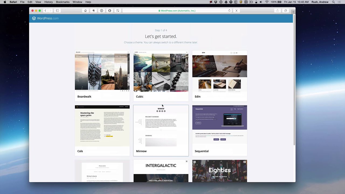This screenshot has width=345, height=194.
Task: Click the Wi-Fi status icon
Action: click(x=267, y=2)
